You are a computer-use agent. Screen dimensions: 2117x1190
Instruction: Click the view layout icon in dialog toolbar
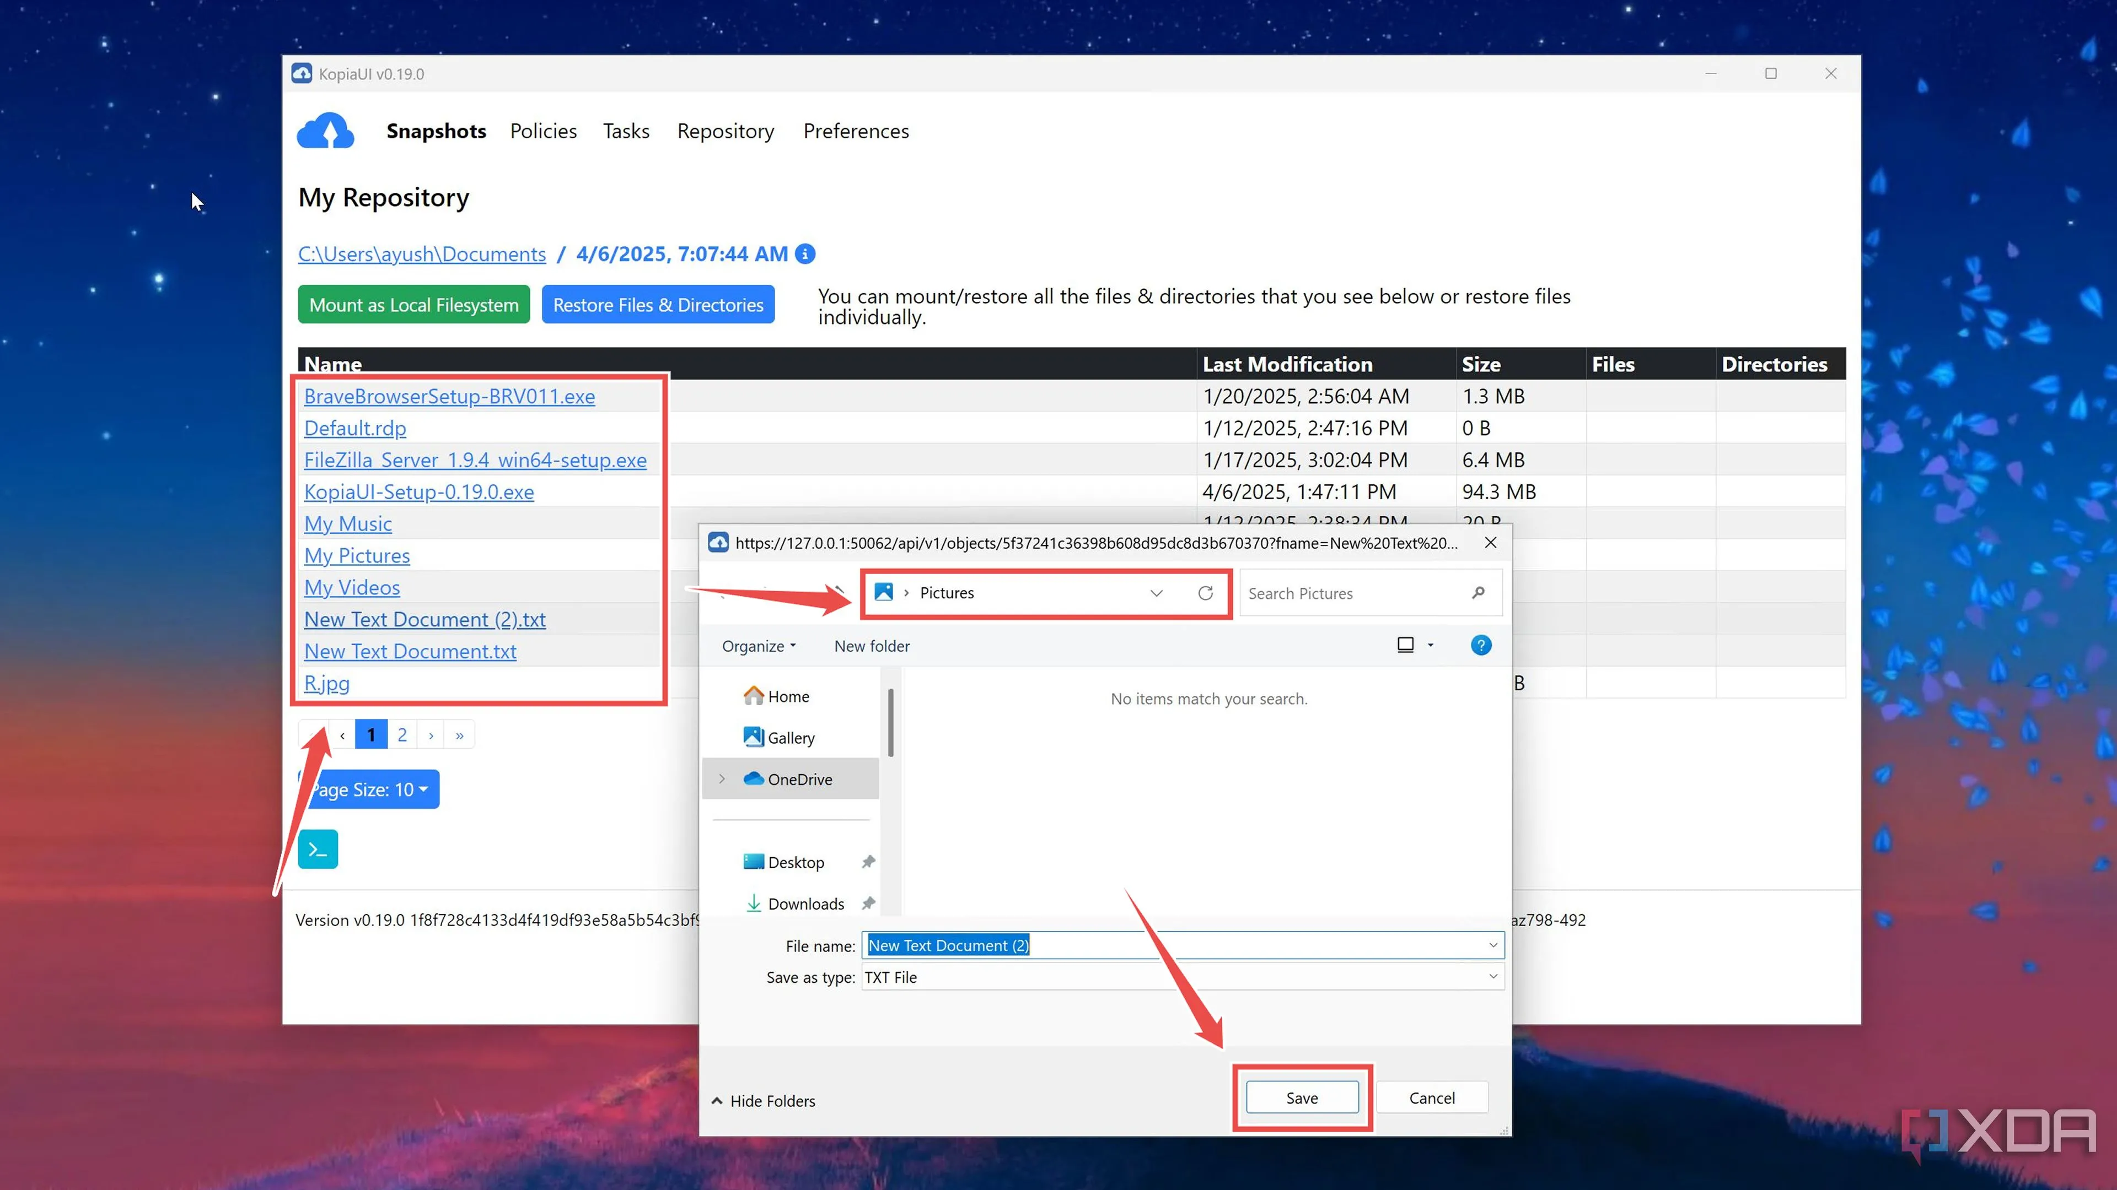click(1405, 646)
